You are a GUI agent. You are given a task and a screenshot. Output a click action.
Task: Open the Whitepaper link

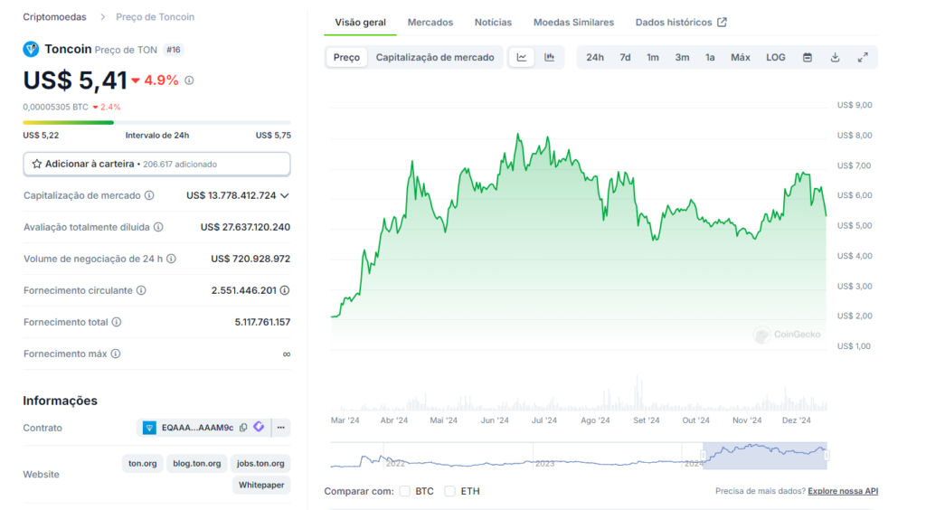261,486
